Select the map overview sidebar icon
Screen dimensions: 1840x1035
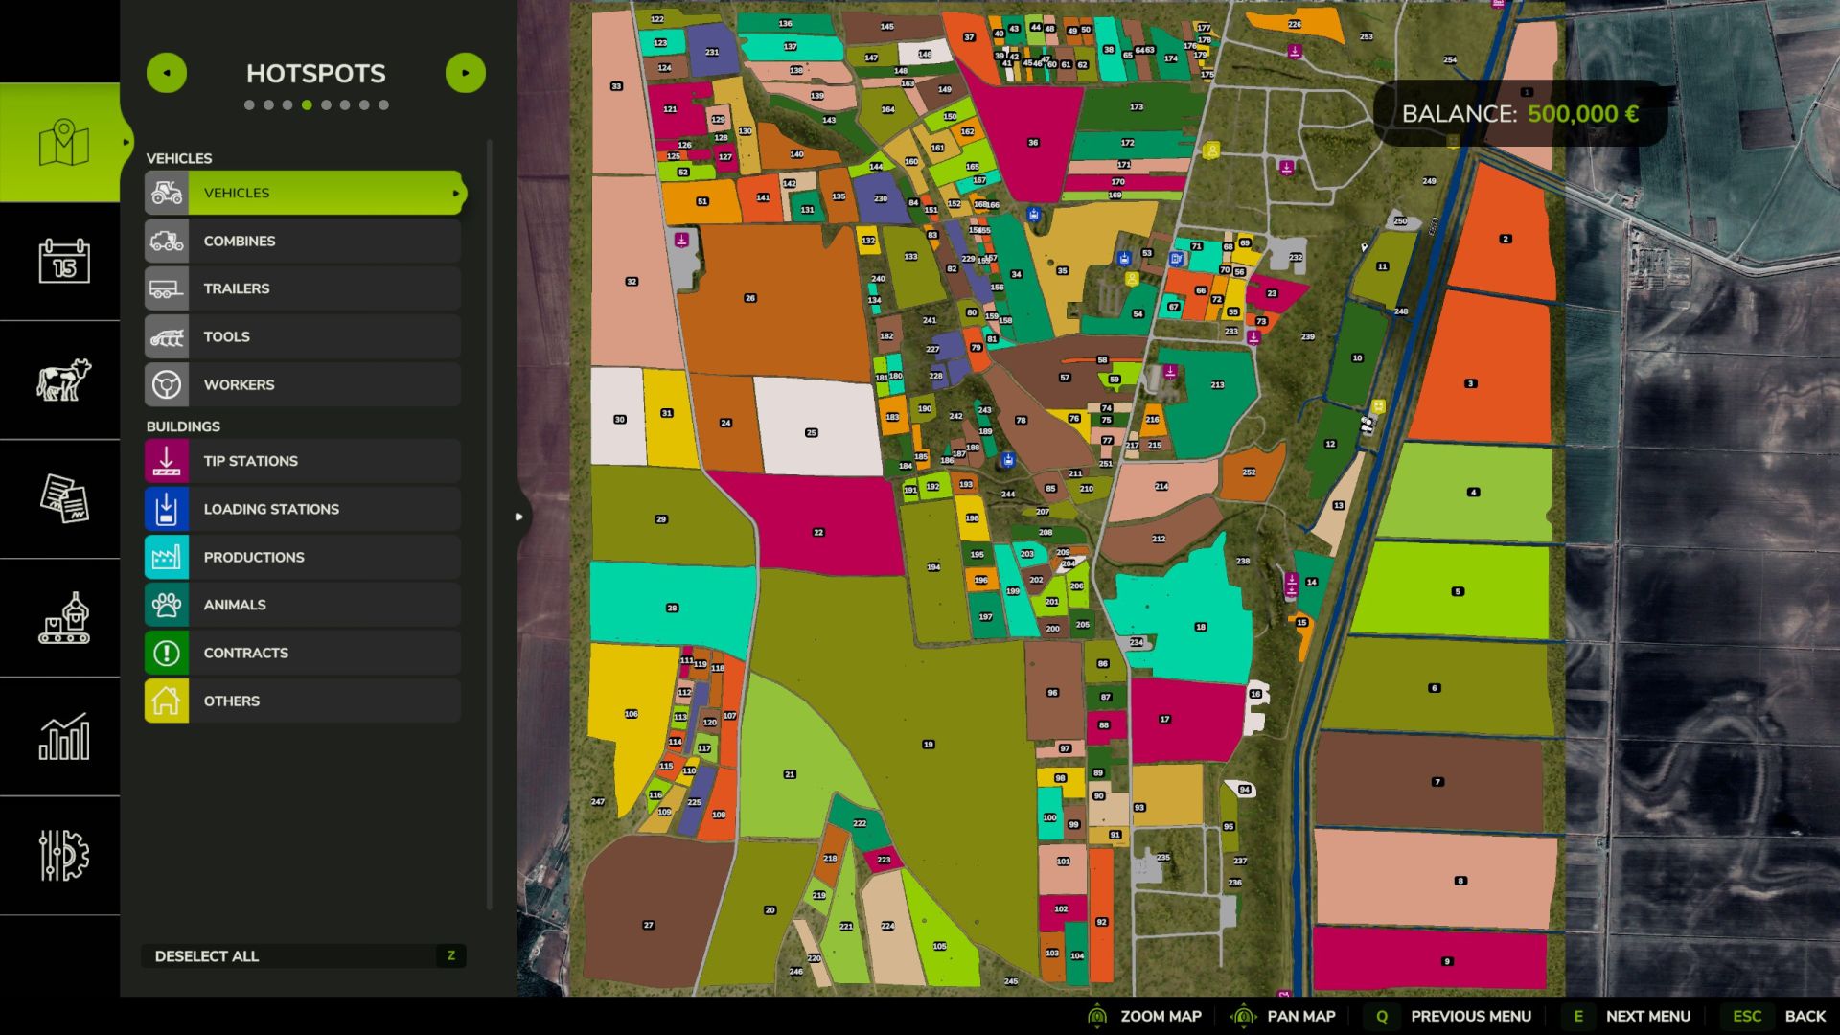point(63,143)
